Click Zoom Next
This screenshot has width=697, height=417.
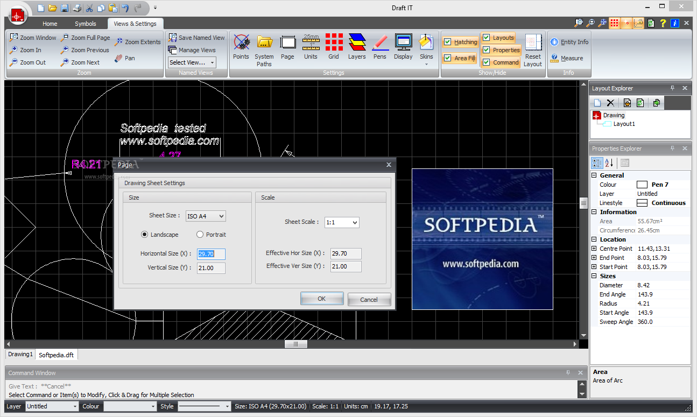pos(80,62)
